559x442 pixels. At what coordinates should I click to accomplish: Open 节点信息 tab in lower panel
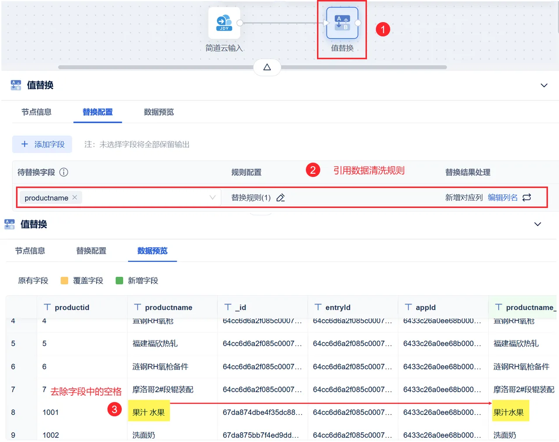point(30,251)
